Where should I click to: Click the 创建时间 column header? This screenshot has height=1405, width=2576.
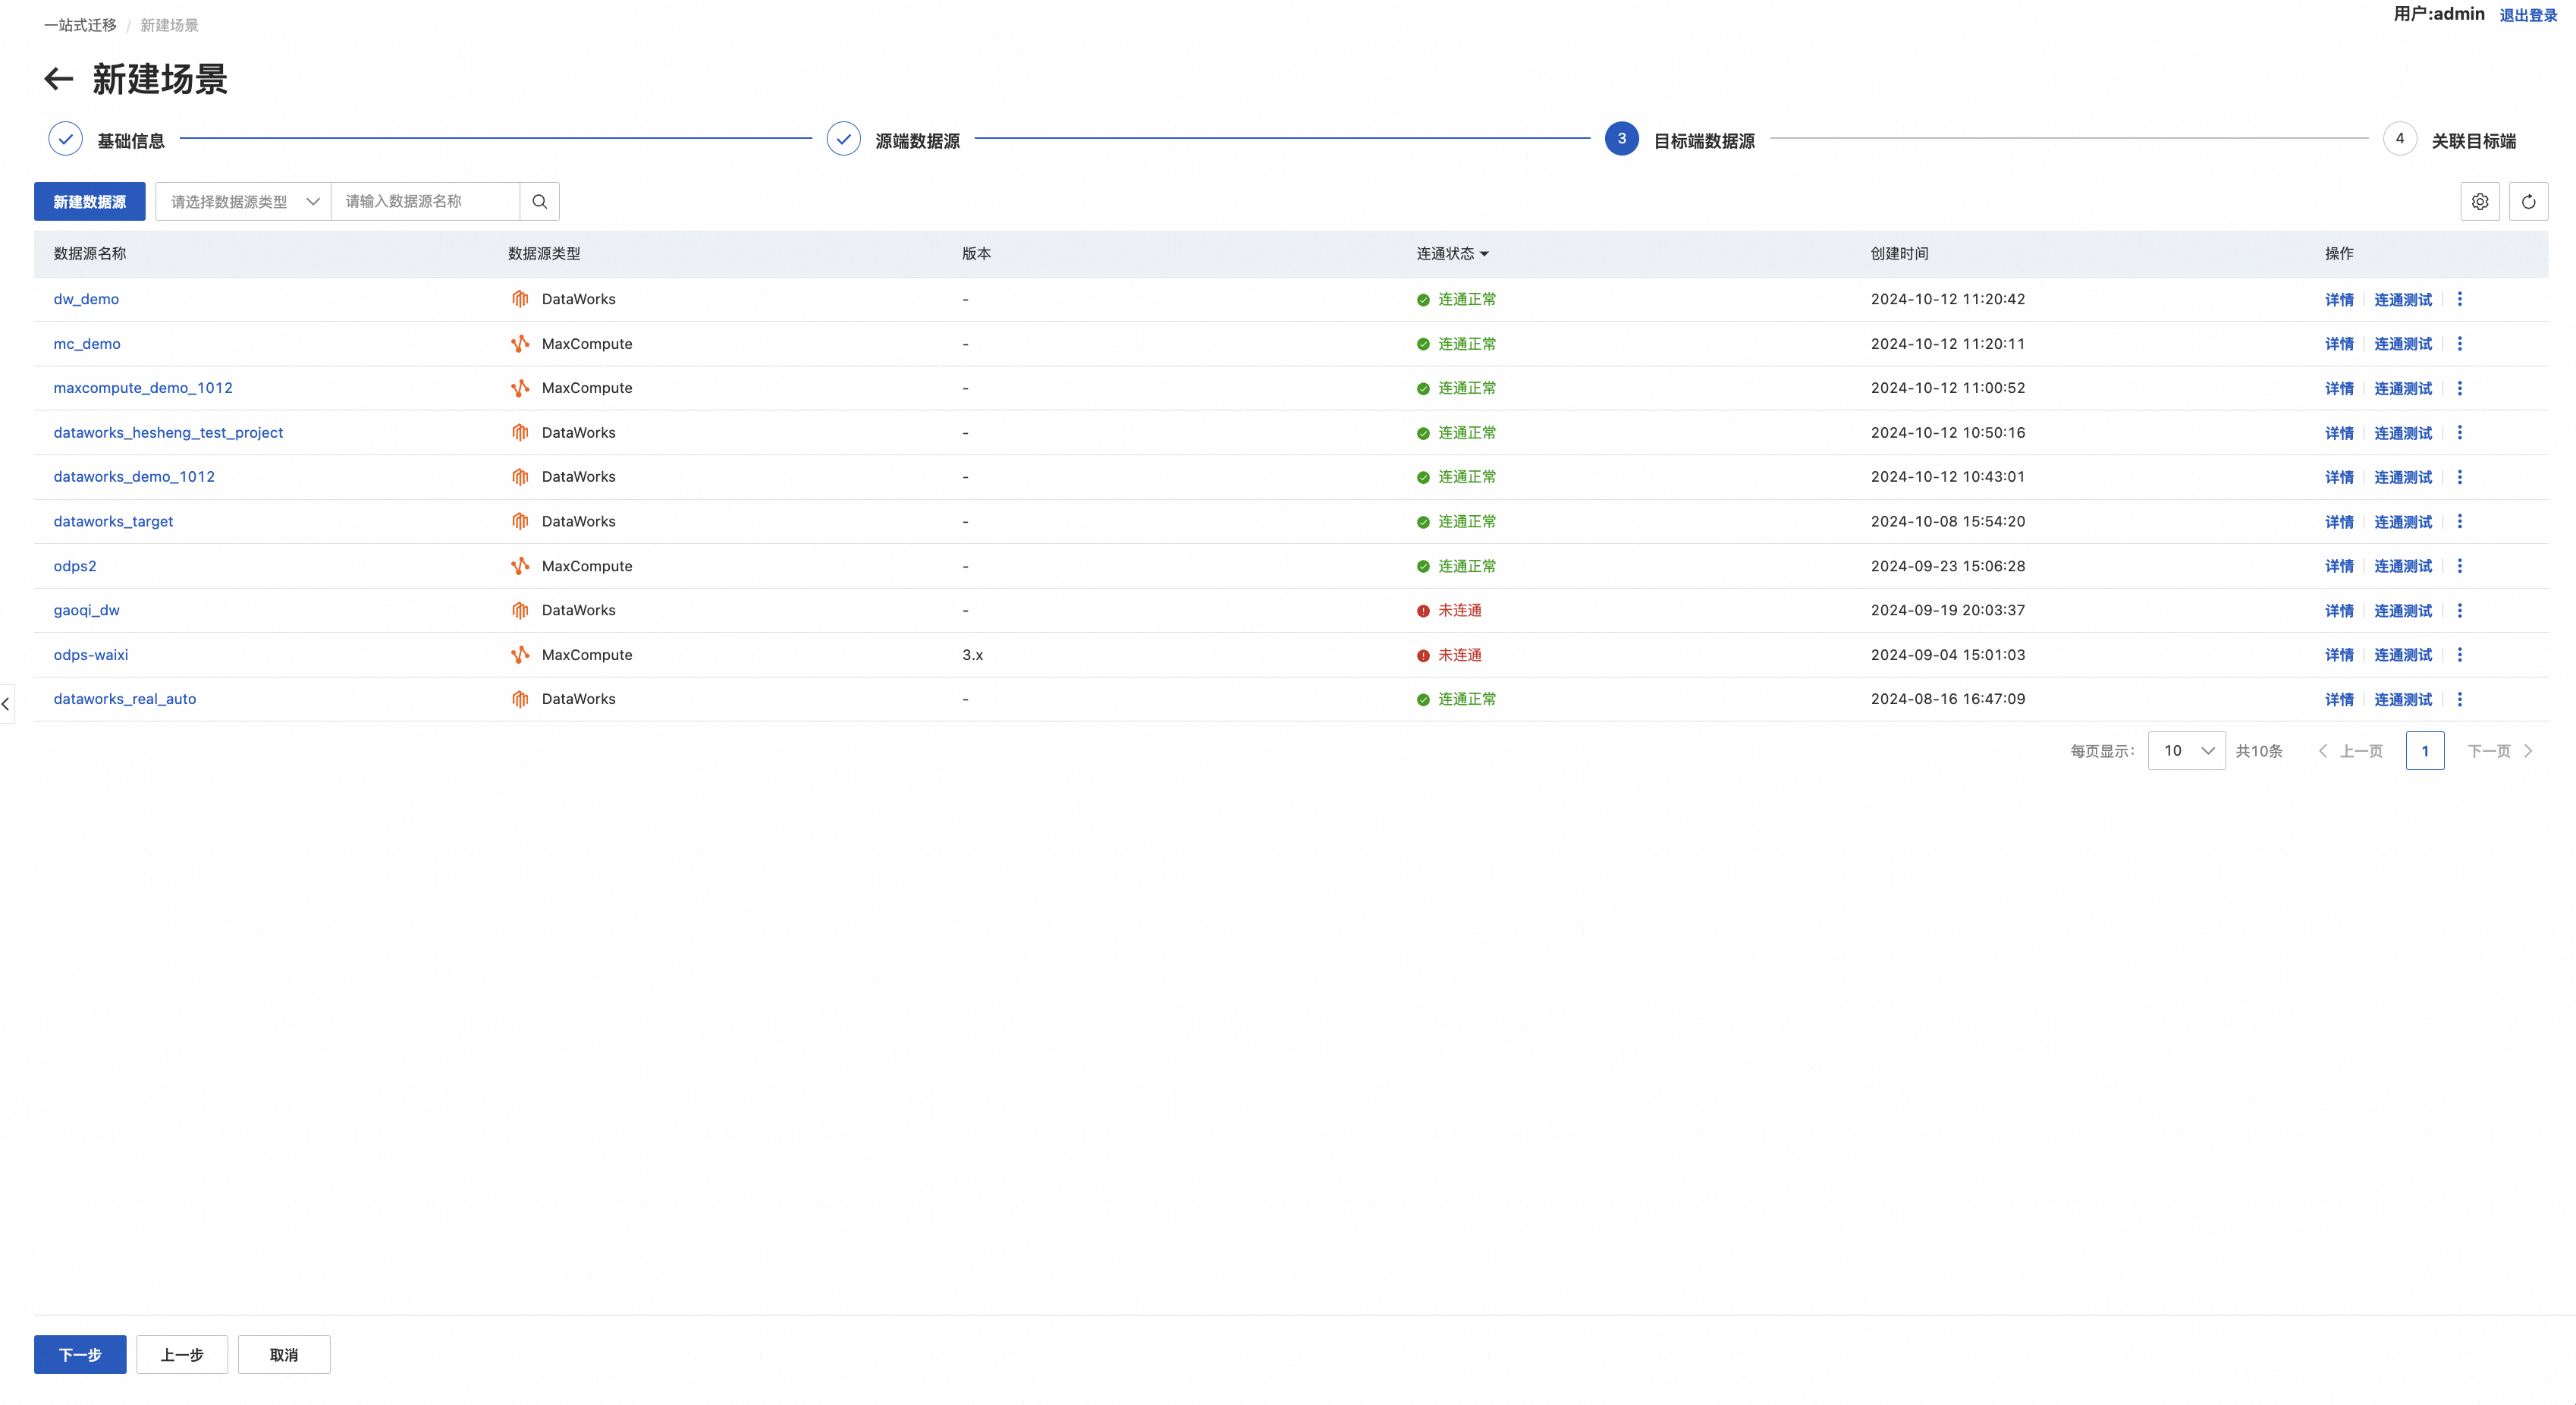[1899, 254]
